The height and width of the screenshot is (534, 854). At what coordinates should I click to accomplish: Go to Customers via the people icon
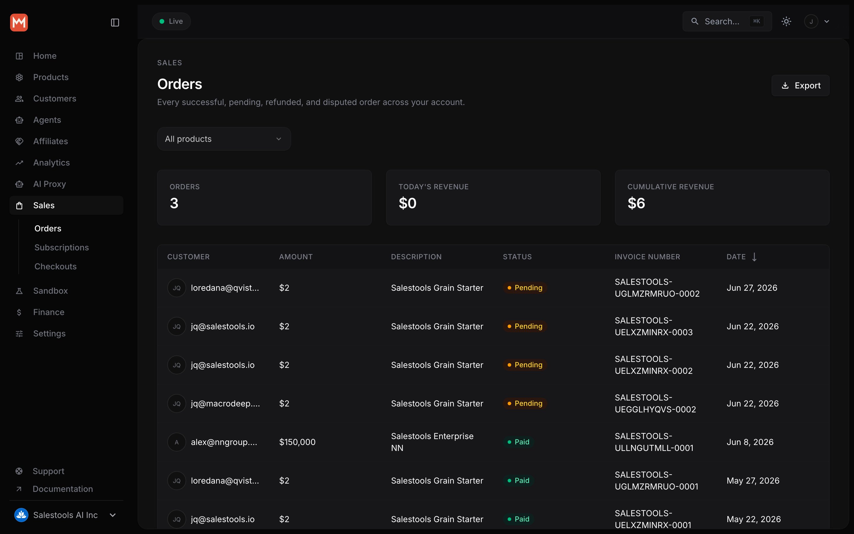[19, 99]
